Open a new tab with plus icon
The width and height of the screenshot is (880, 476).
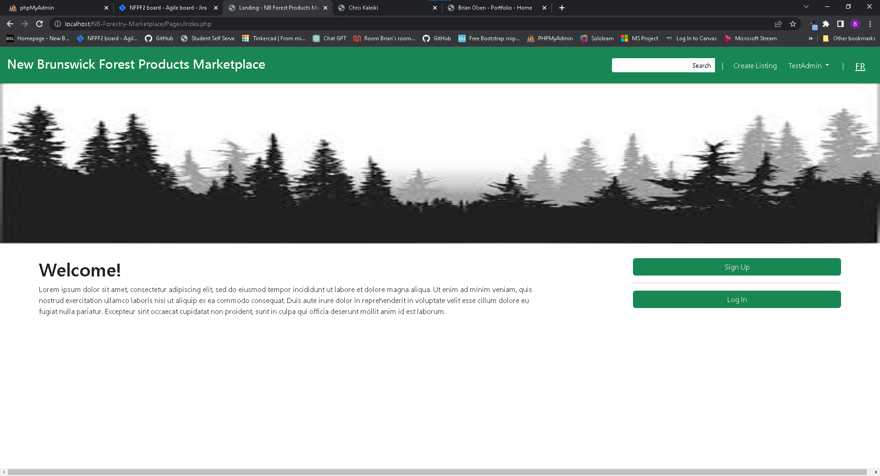click(562, 8)
